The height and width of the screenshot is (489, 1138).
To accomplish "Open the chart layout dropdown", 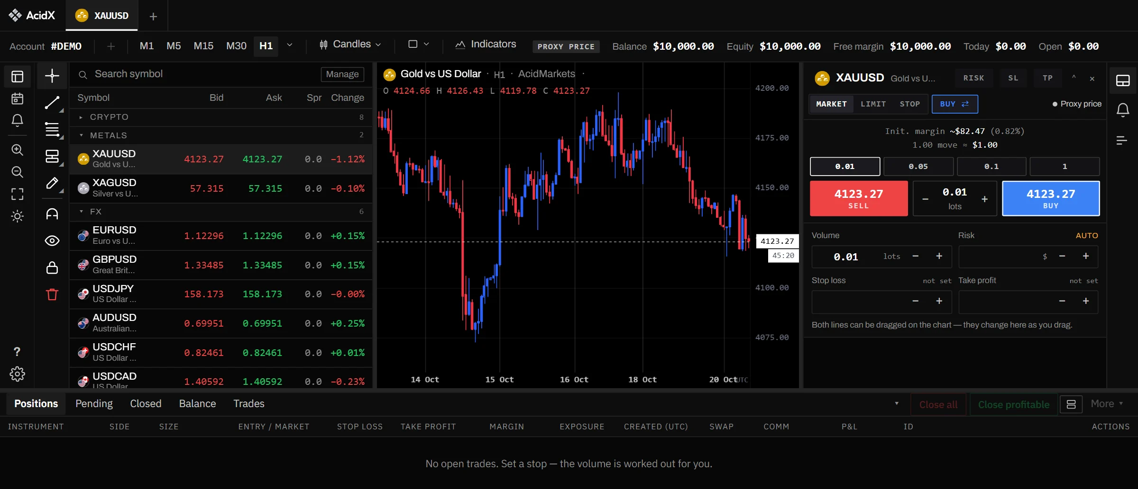I will 419,44.
